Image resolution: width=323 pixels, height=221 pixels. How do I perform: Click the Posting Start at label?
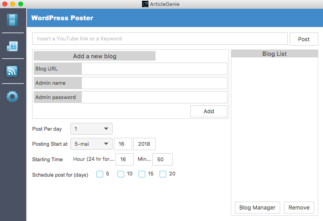pyautogui.click(x=50, y=144)
